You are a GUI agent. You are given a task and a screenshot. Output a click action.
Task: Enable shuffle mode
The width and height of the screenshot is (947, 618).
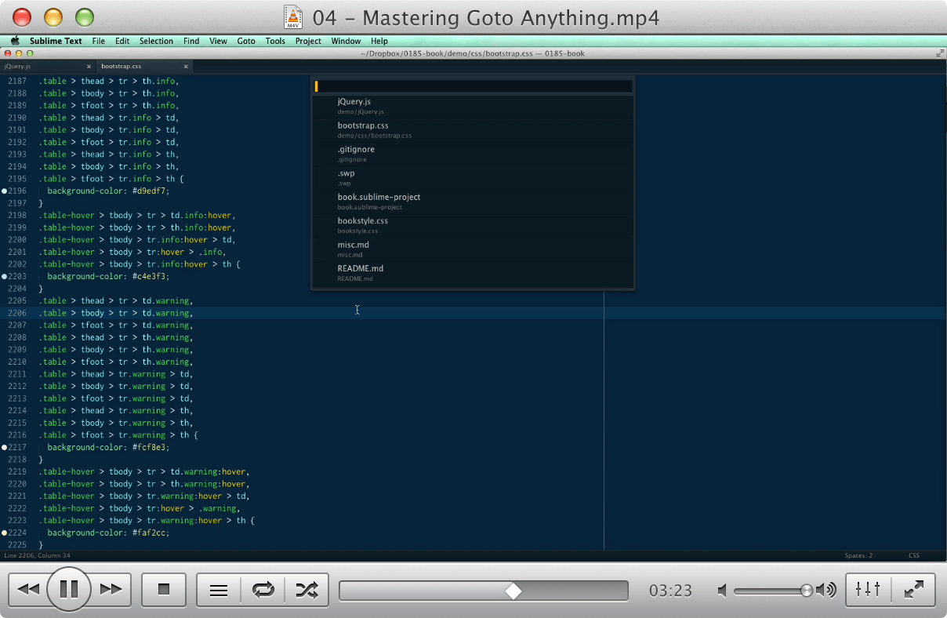coord(307,589)
